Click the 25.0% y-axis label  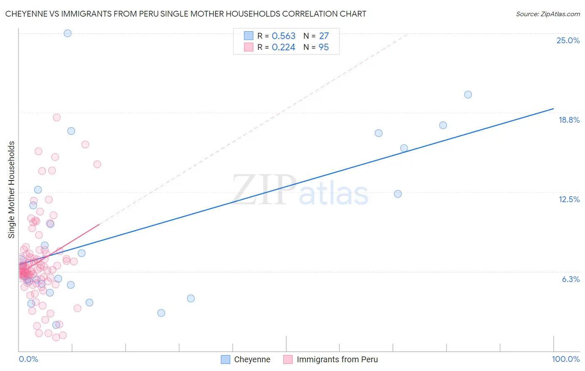[568, 40]
